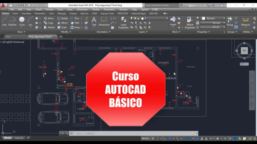
Task: Click the ByLayer object color swatch
Action: (204, 18)
